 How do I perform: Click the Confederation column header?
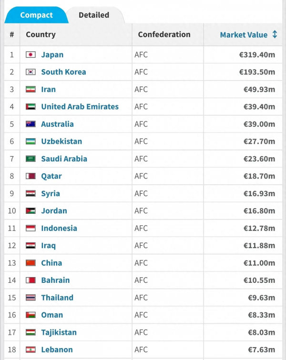pyautogui.click(x=164, y=35)
